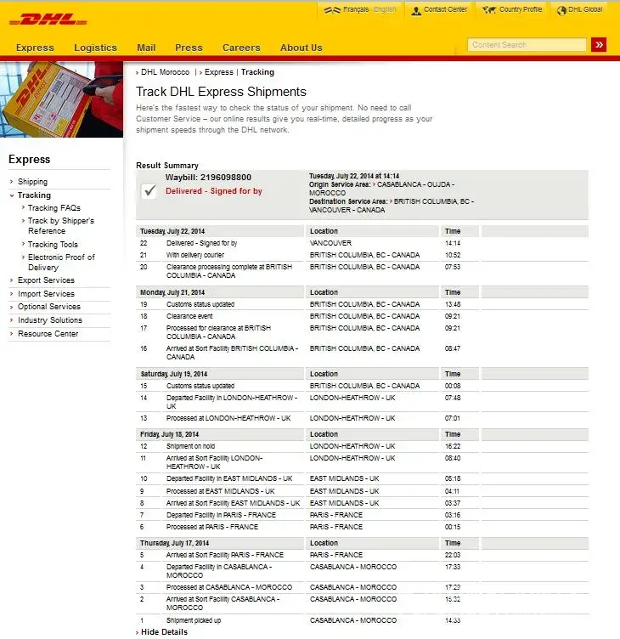Click 'Waybill: 2196098800' text
This screenshot has width=620, height=639.
208,178
